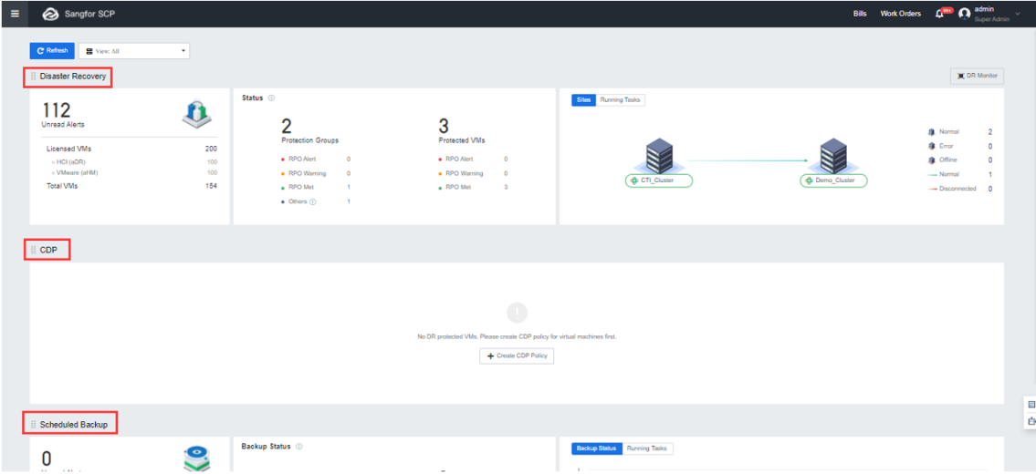Grab the CDP section grip handle

[x=33, y=250]
